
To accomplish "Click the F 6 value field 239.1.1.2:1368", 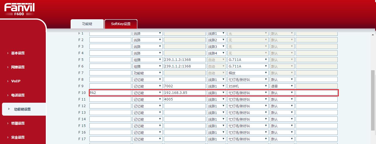I will 185,66.
